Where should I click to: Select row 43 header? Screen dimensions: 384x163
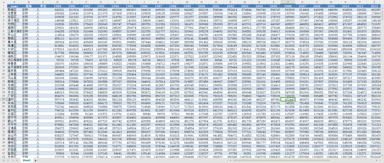[x=4, y=157]
